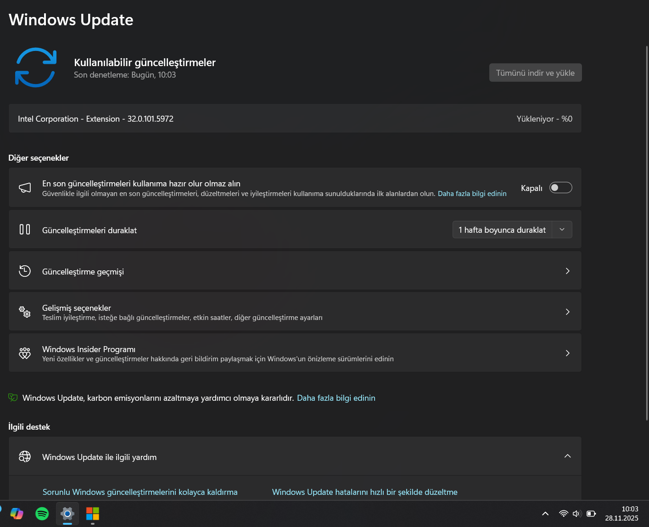Click the Tümünü indir ve yükle button
This screenshot has width=649, height=527.
pos(536,73)
